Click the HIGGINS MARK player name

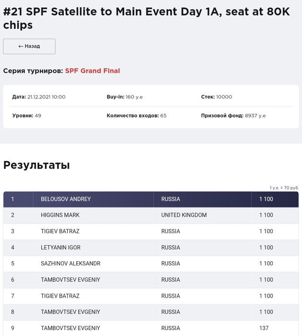click(60, 215)
